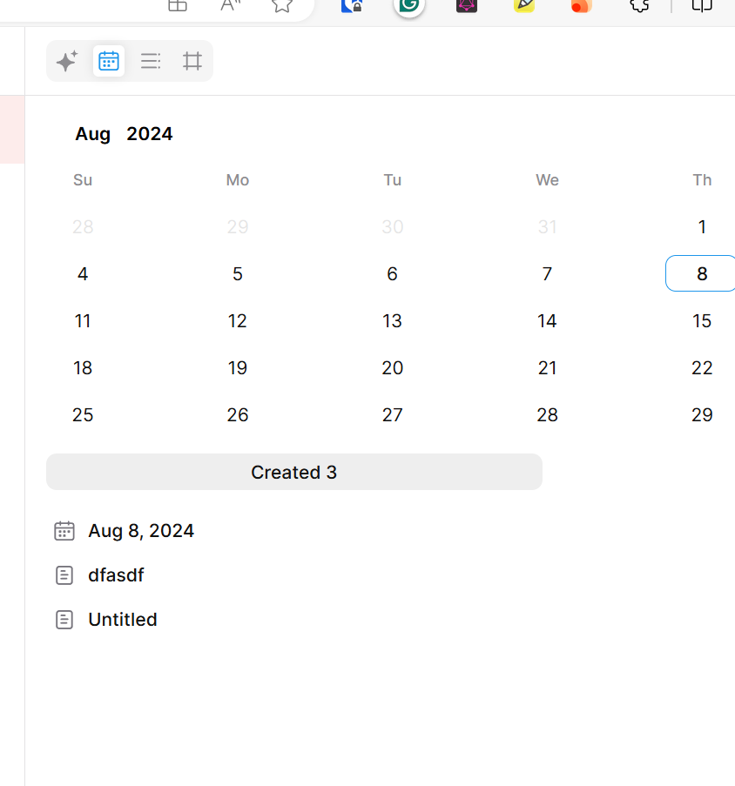Image resolution: width=735 pixels, height=786 pixels.
Task: Select August 8 in the calendar
Action: 701,274
